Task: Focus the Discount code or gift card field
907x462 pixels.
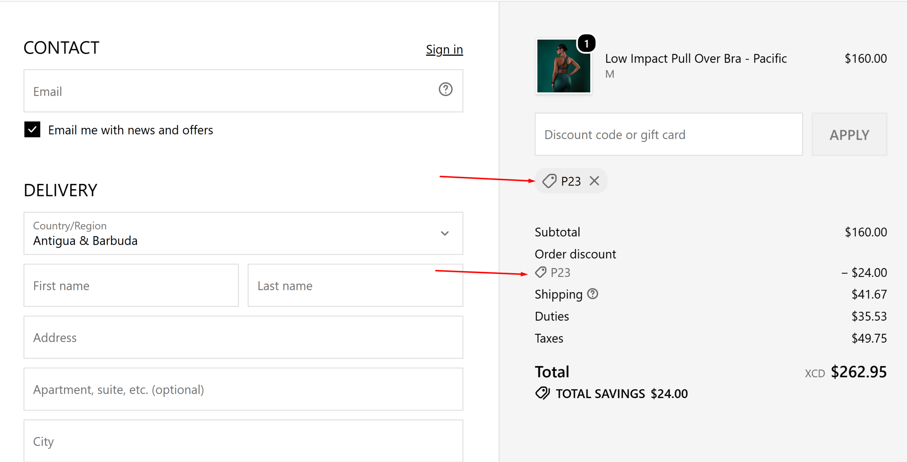Action: [669, 134]
